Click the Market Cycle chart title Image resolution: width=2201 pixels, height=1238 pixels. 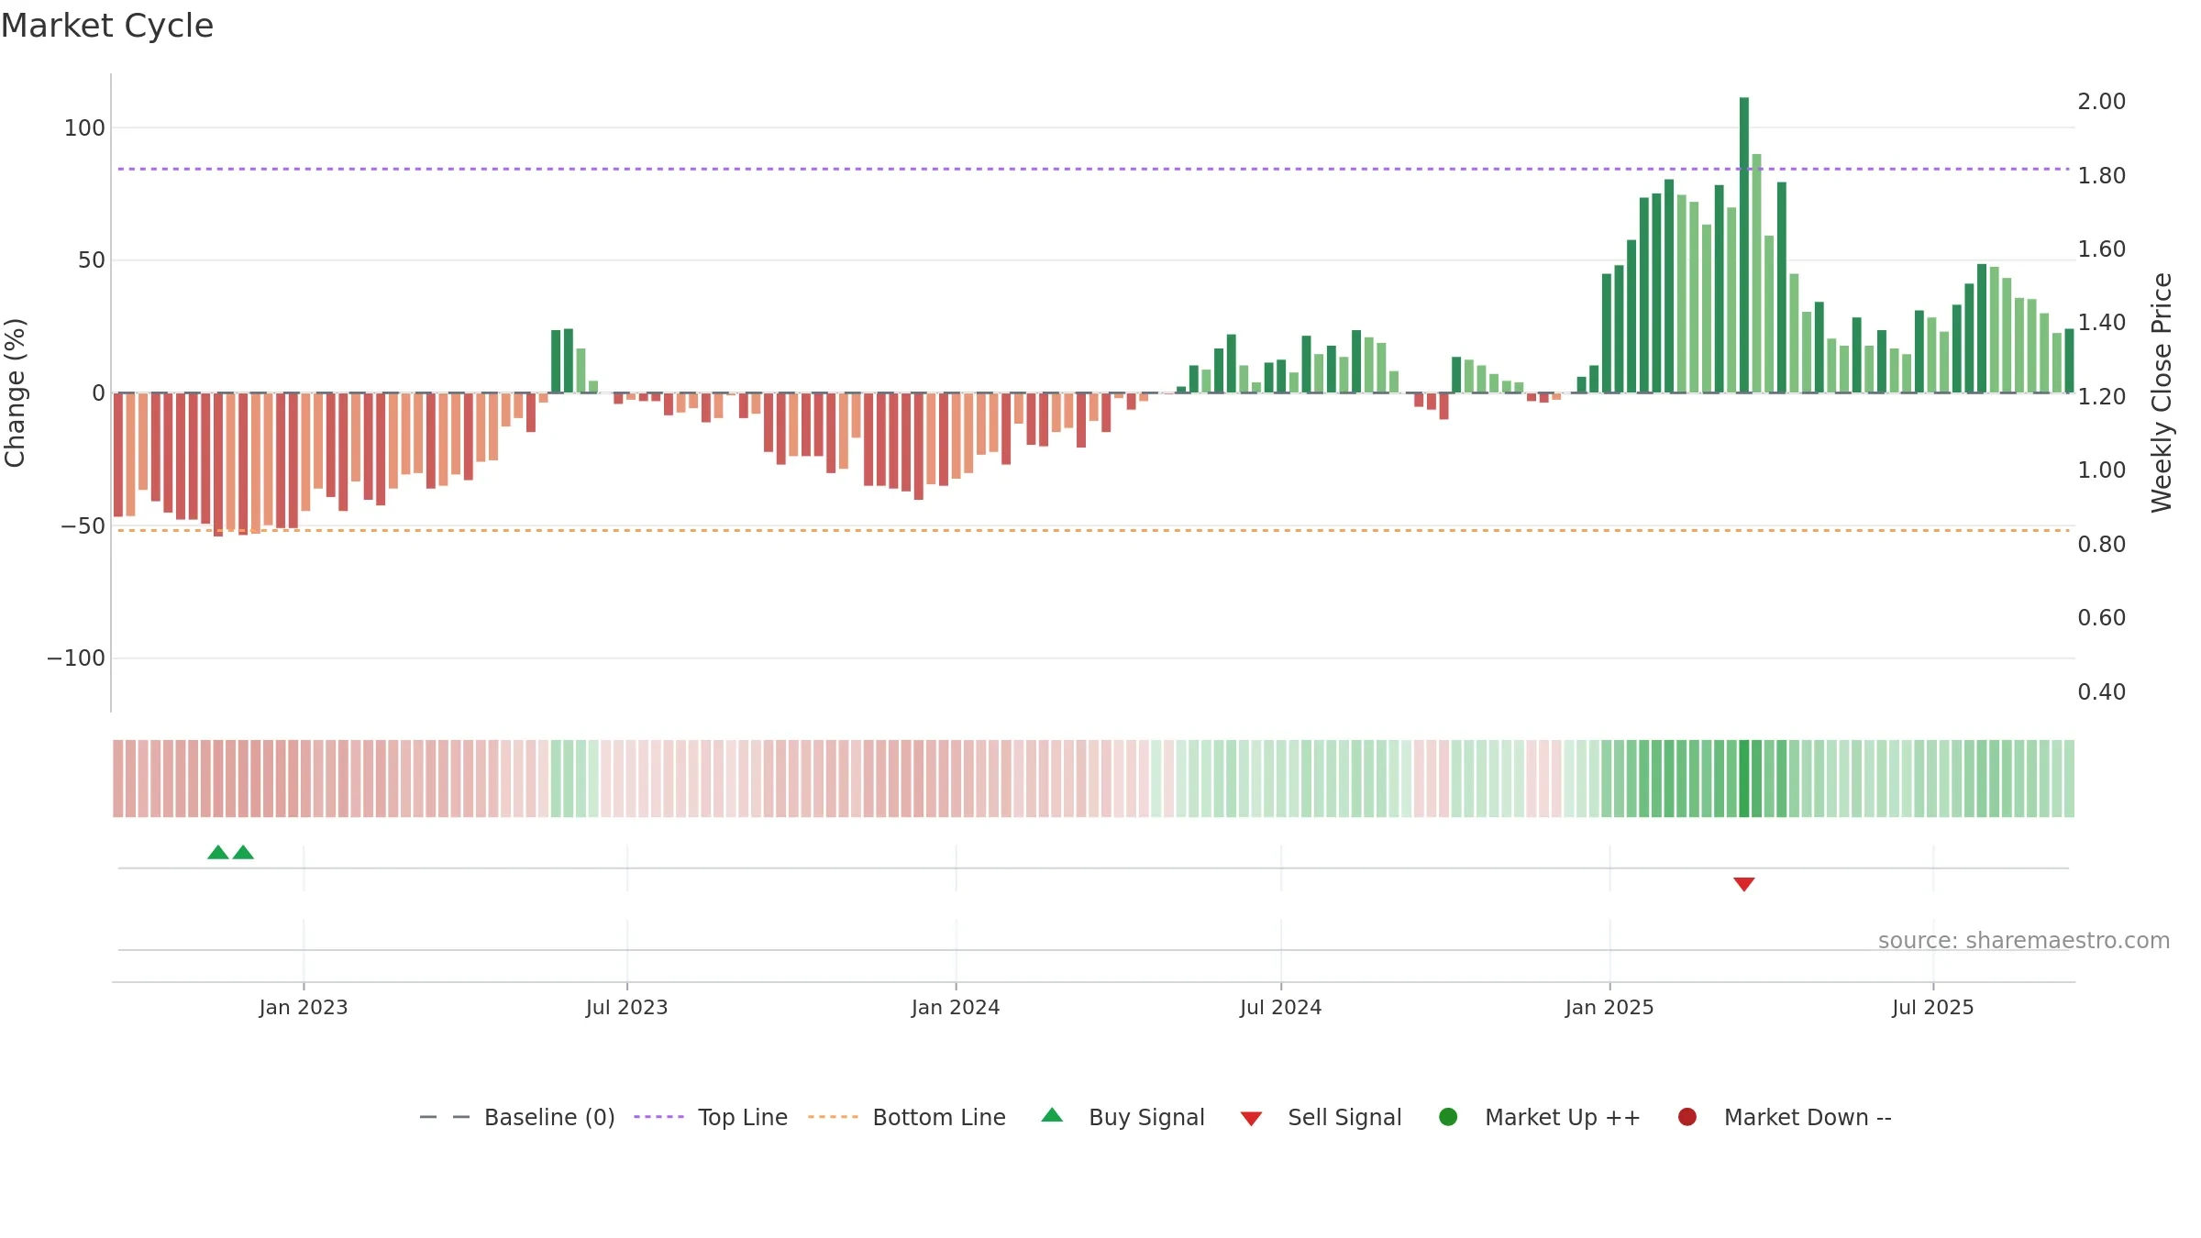click(107, 26)
